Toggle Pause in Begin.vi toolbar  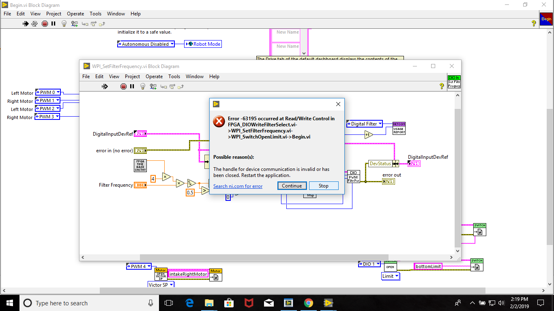(53, 23)
